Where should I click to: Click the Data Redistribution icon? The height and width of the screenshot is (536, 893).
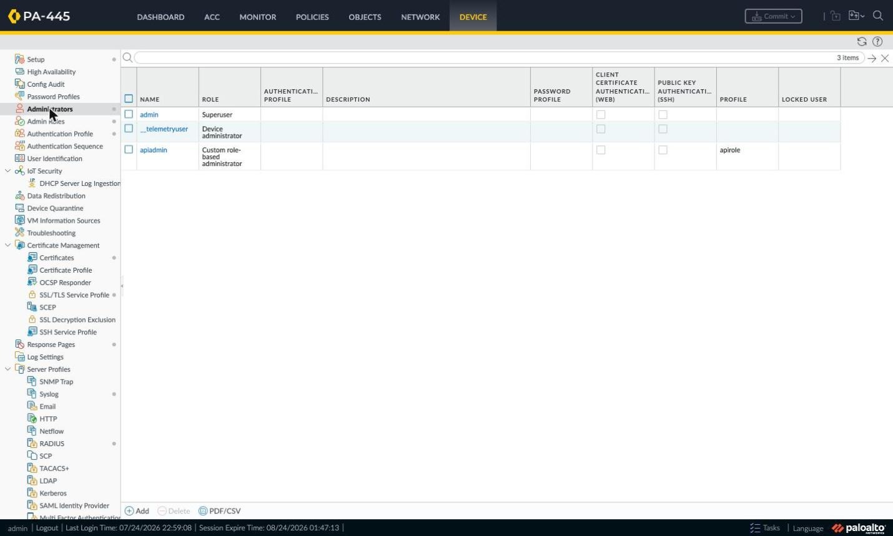point(19,196)
